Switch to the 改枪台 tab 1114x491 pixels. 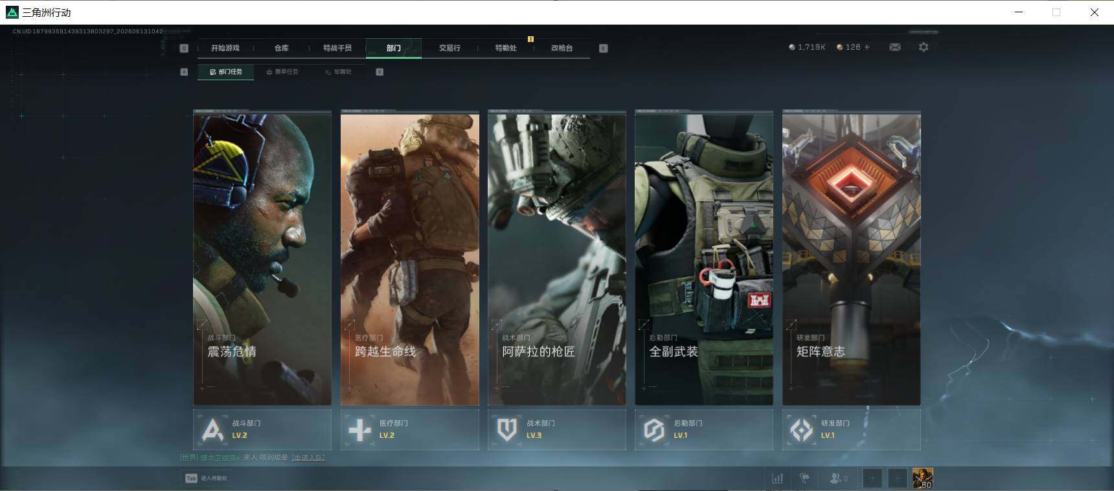tap(562, 48)
